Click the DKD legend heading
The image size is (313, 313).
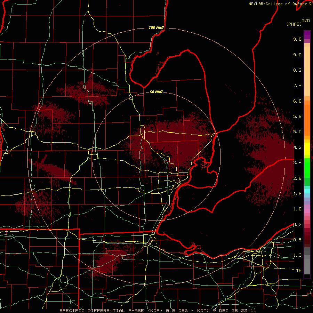tap(306, 21)
